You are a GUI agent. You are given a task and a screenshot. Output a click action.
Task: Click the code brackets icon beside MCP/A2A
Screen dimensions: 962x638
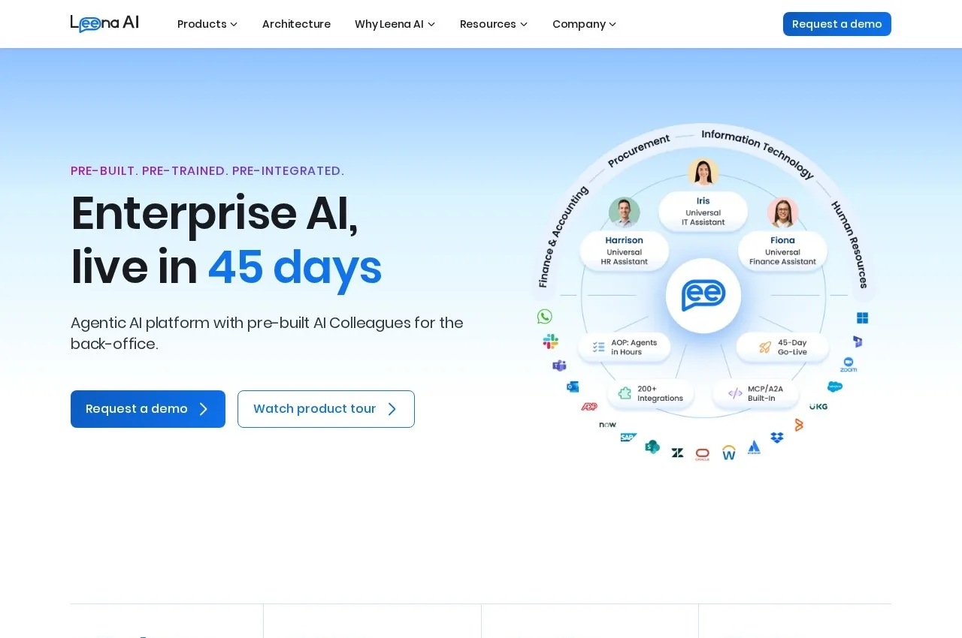pyautogui.click(x=735, y=393)
